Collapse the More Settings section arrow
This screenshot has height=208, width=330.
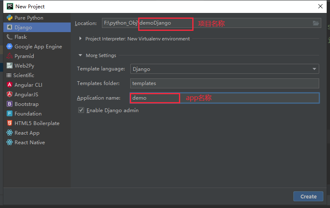pyautogui.click(x=80, y=55)
